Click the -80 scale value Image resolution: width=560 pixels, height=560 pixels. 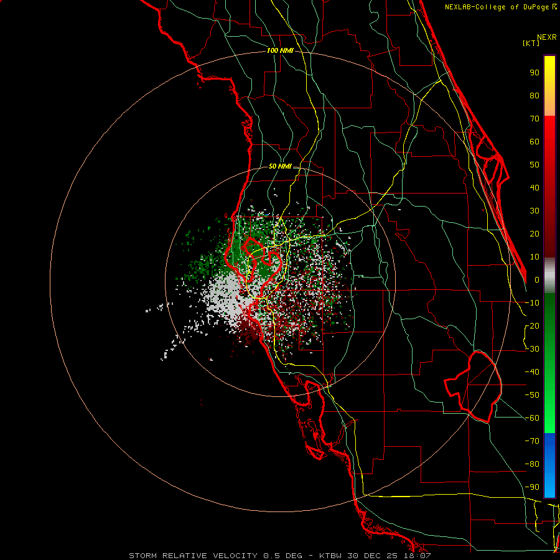pos(532,464)
